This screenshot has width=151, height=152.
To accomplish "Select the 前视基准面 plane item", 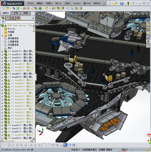I will click(x=13, y=38).
